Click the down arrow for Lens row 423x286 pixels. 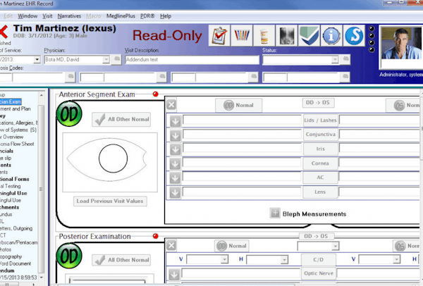176,192
